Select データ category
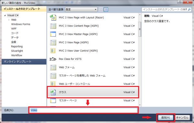Screen dimensions: 194x123 point(15,37)
